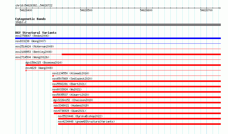Select red bar under nsv5520446

(139, 119)
